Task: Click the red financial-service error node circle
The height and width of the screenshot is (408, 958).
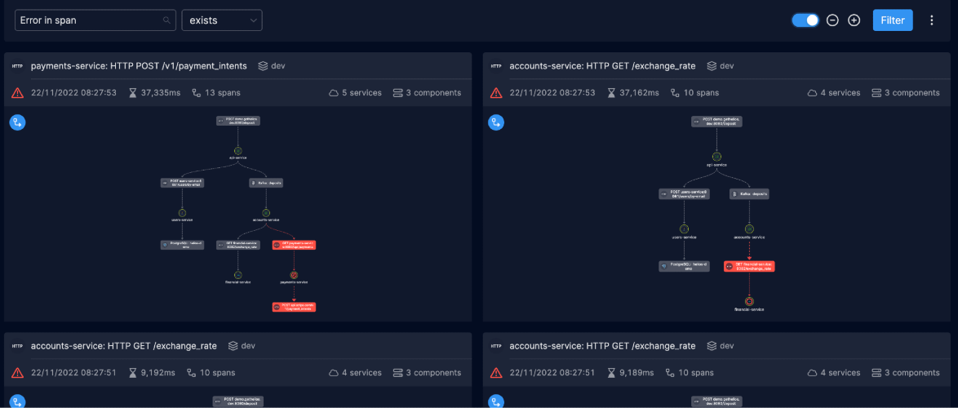Action: 749,301
